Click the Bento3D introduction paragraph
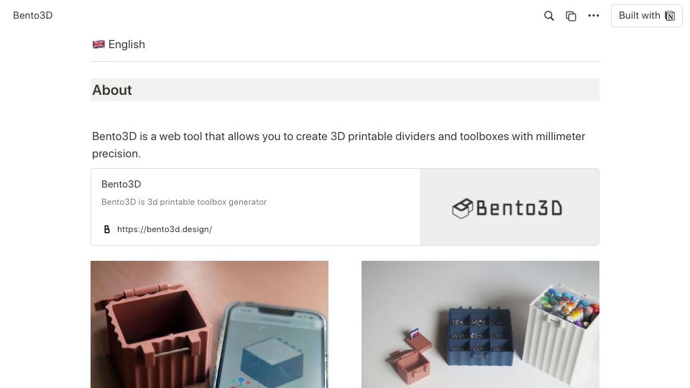This screenshot has width=690, height=388. [x=339, y=144]
